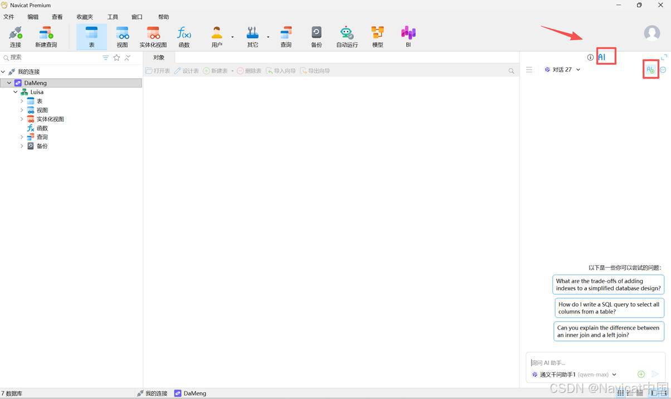Expand the 备份 node under Luisa
The image size is (671, 399).
tap(22, 146)
